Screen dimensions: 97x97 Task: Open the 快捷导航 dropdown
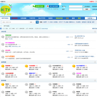[91, 18]
